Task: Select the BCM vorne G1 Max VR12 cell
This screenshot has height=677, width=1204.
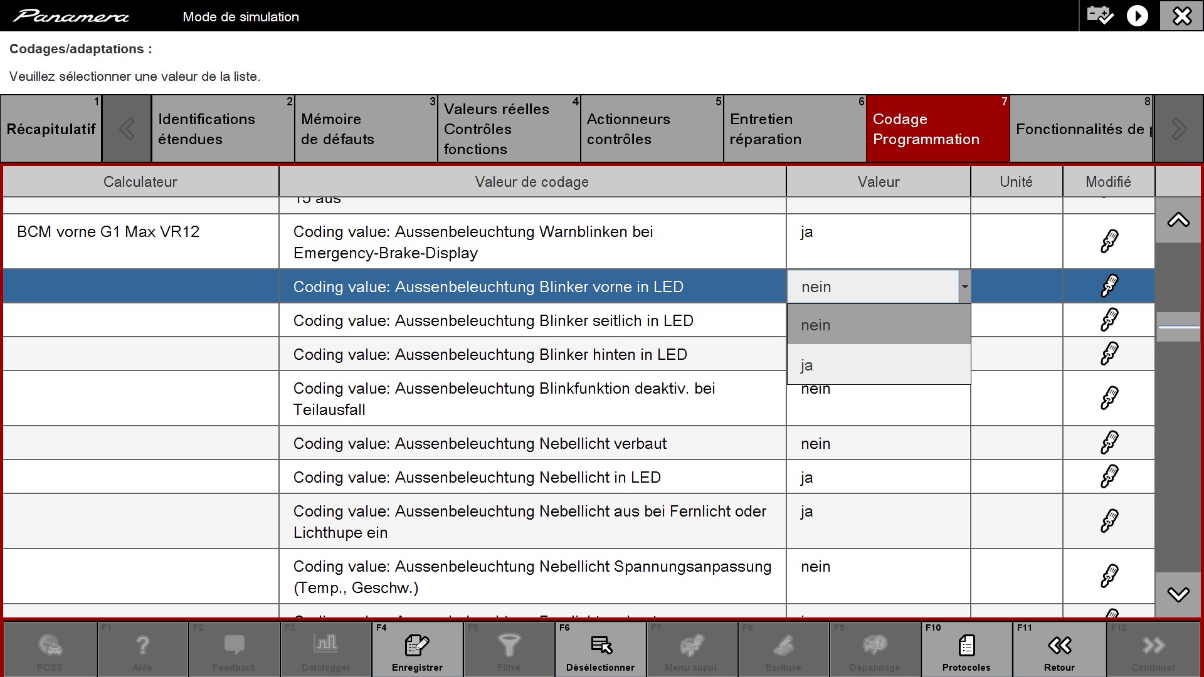Action: (x=140, y=241)
